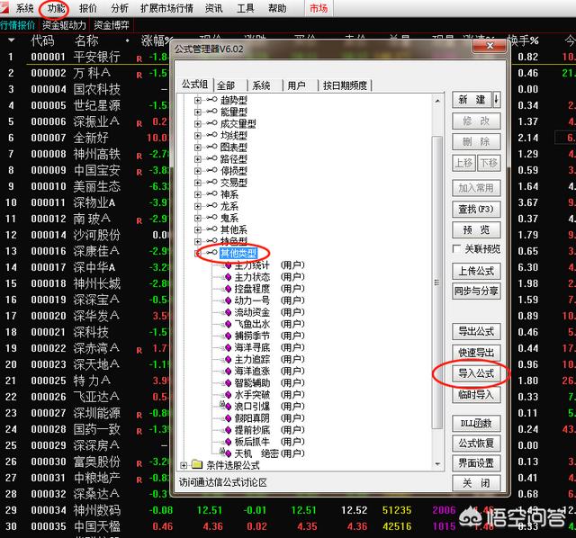Select the 智能辅助 formula icon
The image size is (576, 538).
click(227, 383)
